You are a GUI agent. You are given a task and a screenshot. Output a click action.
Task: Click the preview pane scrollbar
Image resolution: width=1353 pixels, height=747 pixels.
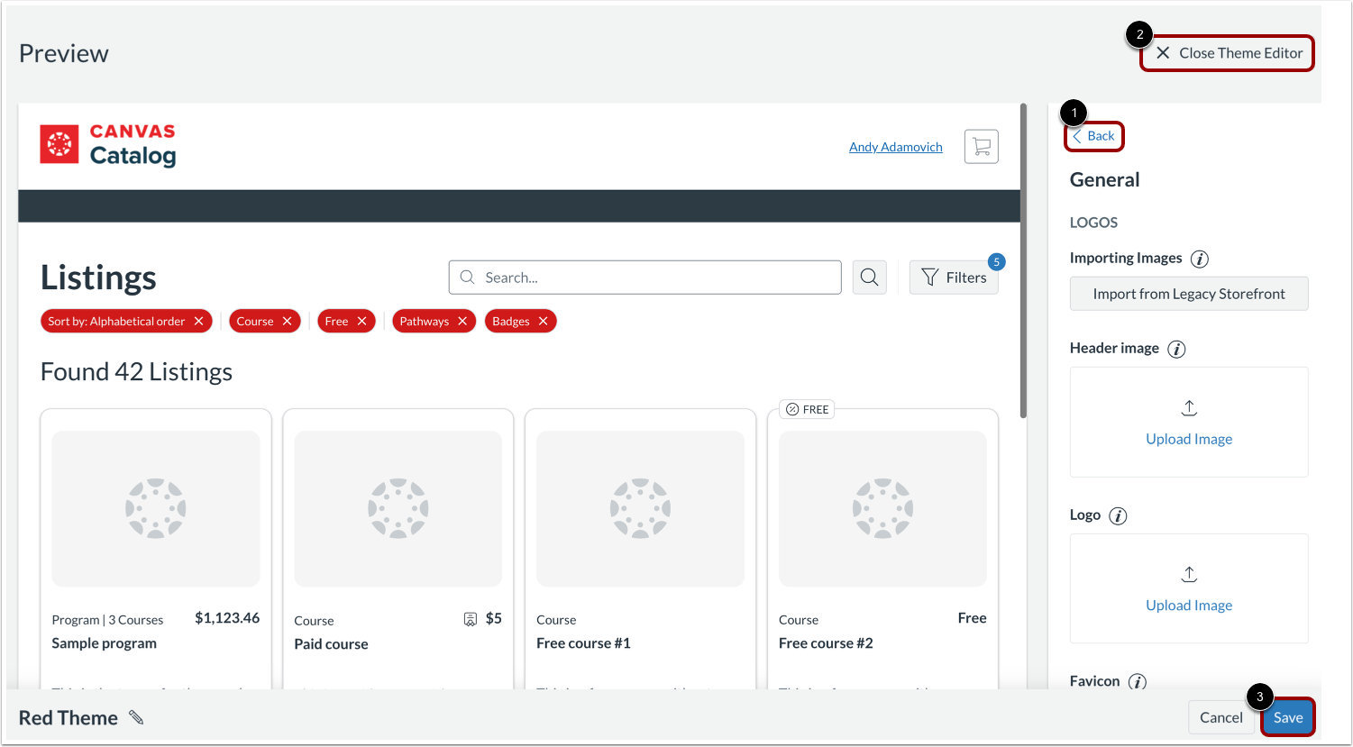tap(1023, 261)
